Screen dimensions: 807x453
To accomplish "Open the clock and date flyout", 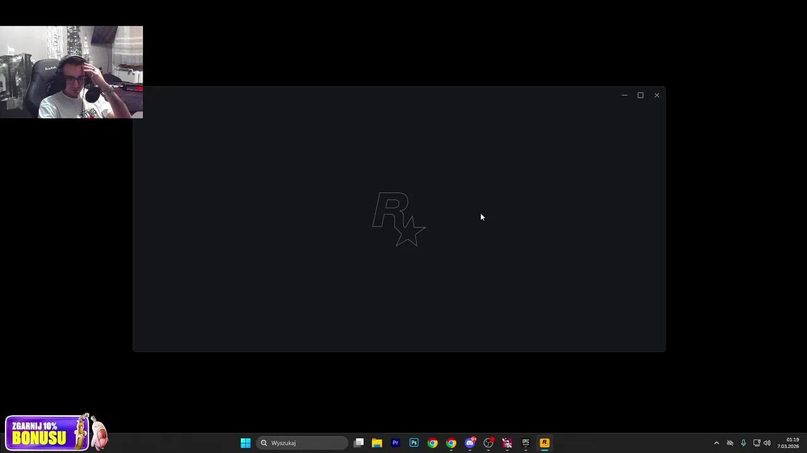I will tap(788, 443).
